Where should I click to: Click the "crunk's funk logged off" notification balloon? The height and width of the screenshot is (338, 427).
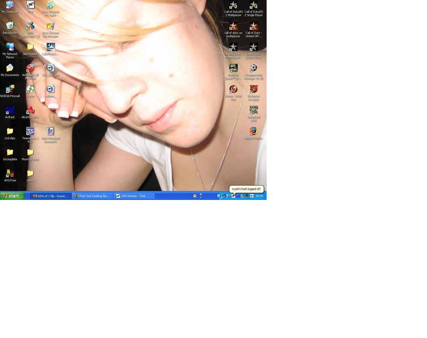click(x=246, y=189)
